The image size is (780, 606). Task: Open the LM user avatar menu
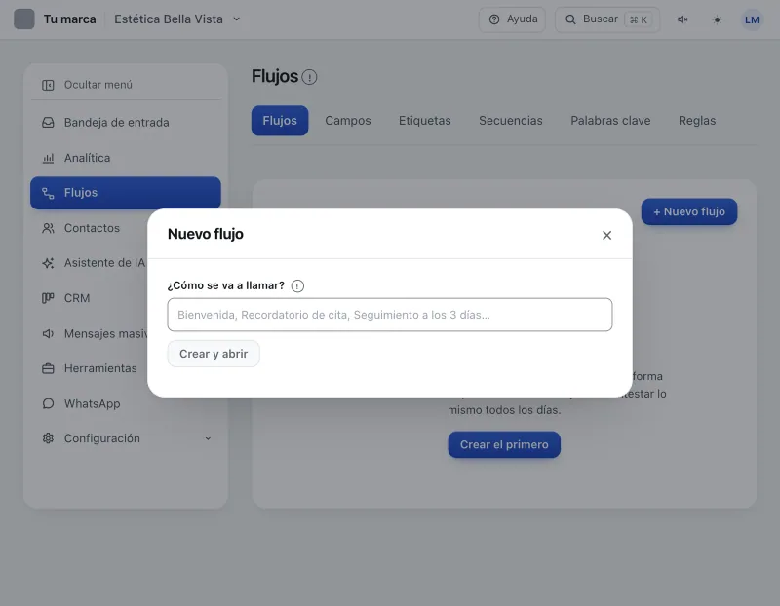(x=752, y=19)
